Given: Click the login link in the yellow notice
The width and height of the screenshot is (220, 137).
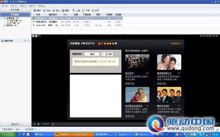Looking at the screenshot, I should click(103, 61).
